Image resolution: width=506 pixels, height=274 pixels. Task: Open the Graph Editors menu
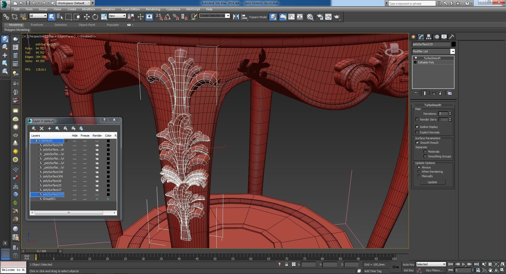pos(130,9)
